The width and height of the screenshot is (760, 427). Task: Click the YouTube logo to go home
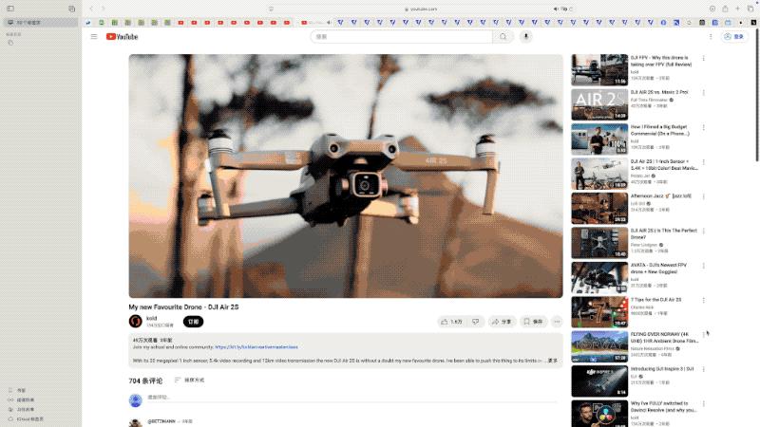122,37
